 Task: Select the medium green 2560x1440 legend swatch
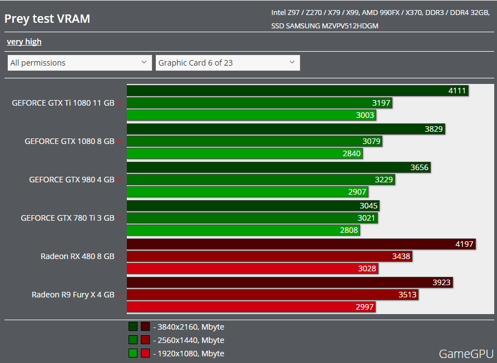(x=133, y=340)
